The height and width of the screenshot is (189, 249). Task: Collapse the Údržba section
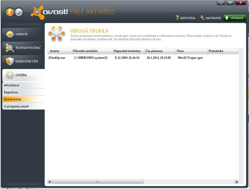pos(24,75)
